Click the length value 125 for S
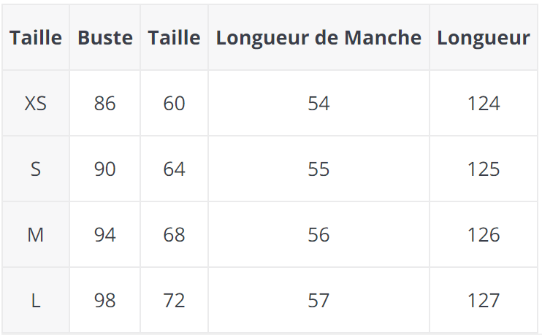This screenshot has width=542, height=335. point(483,169)
